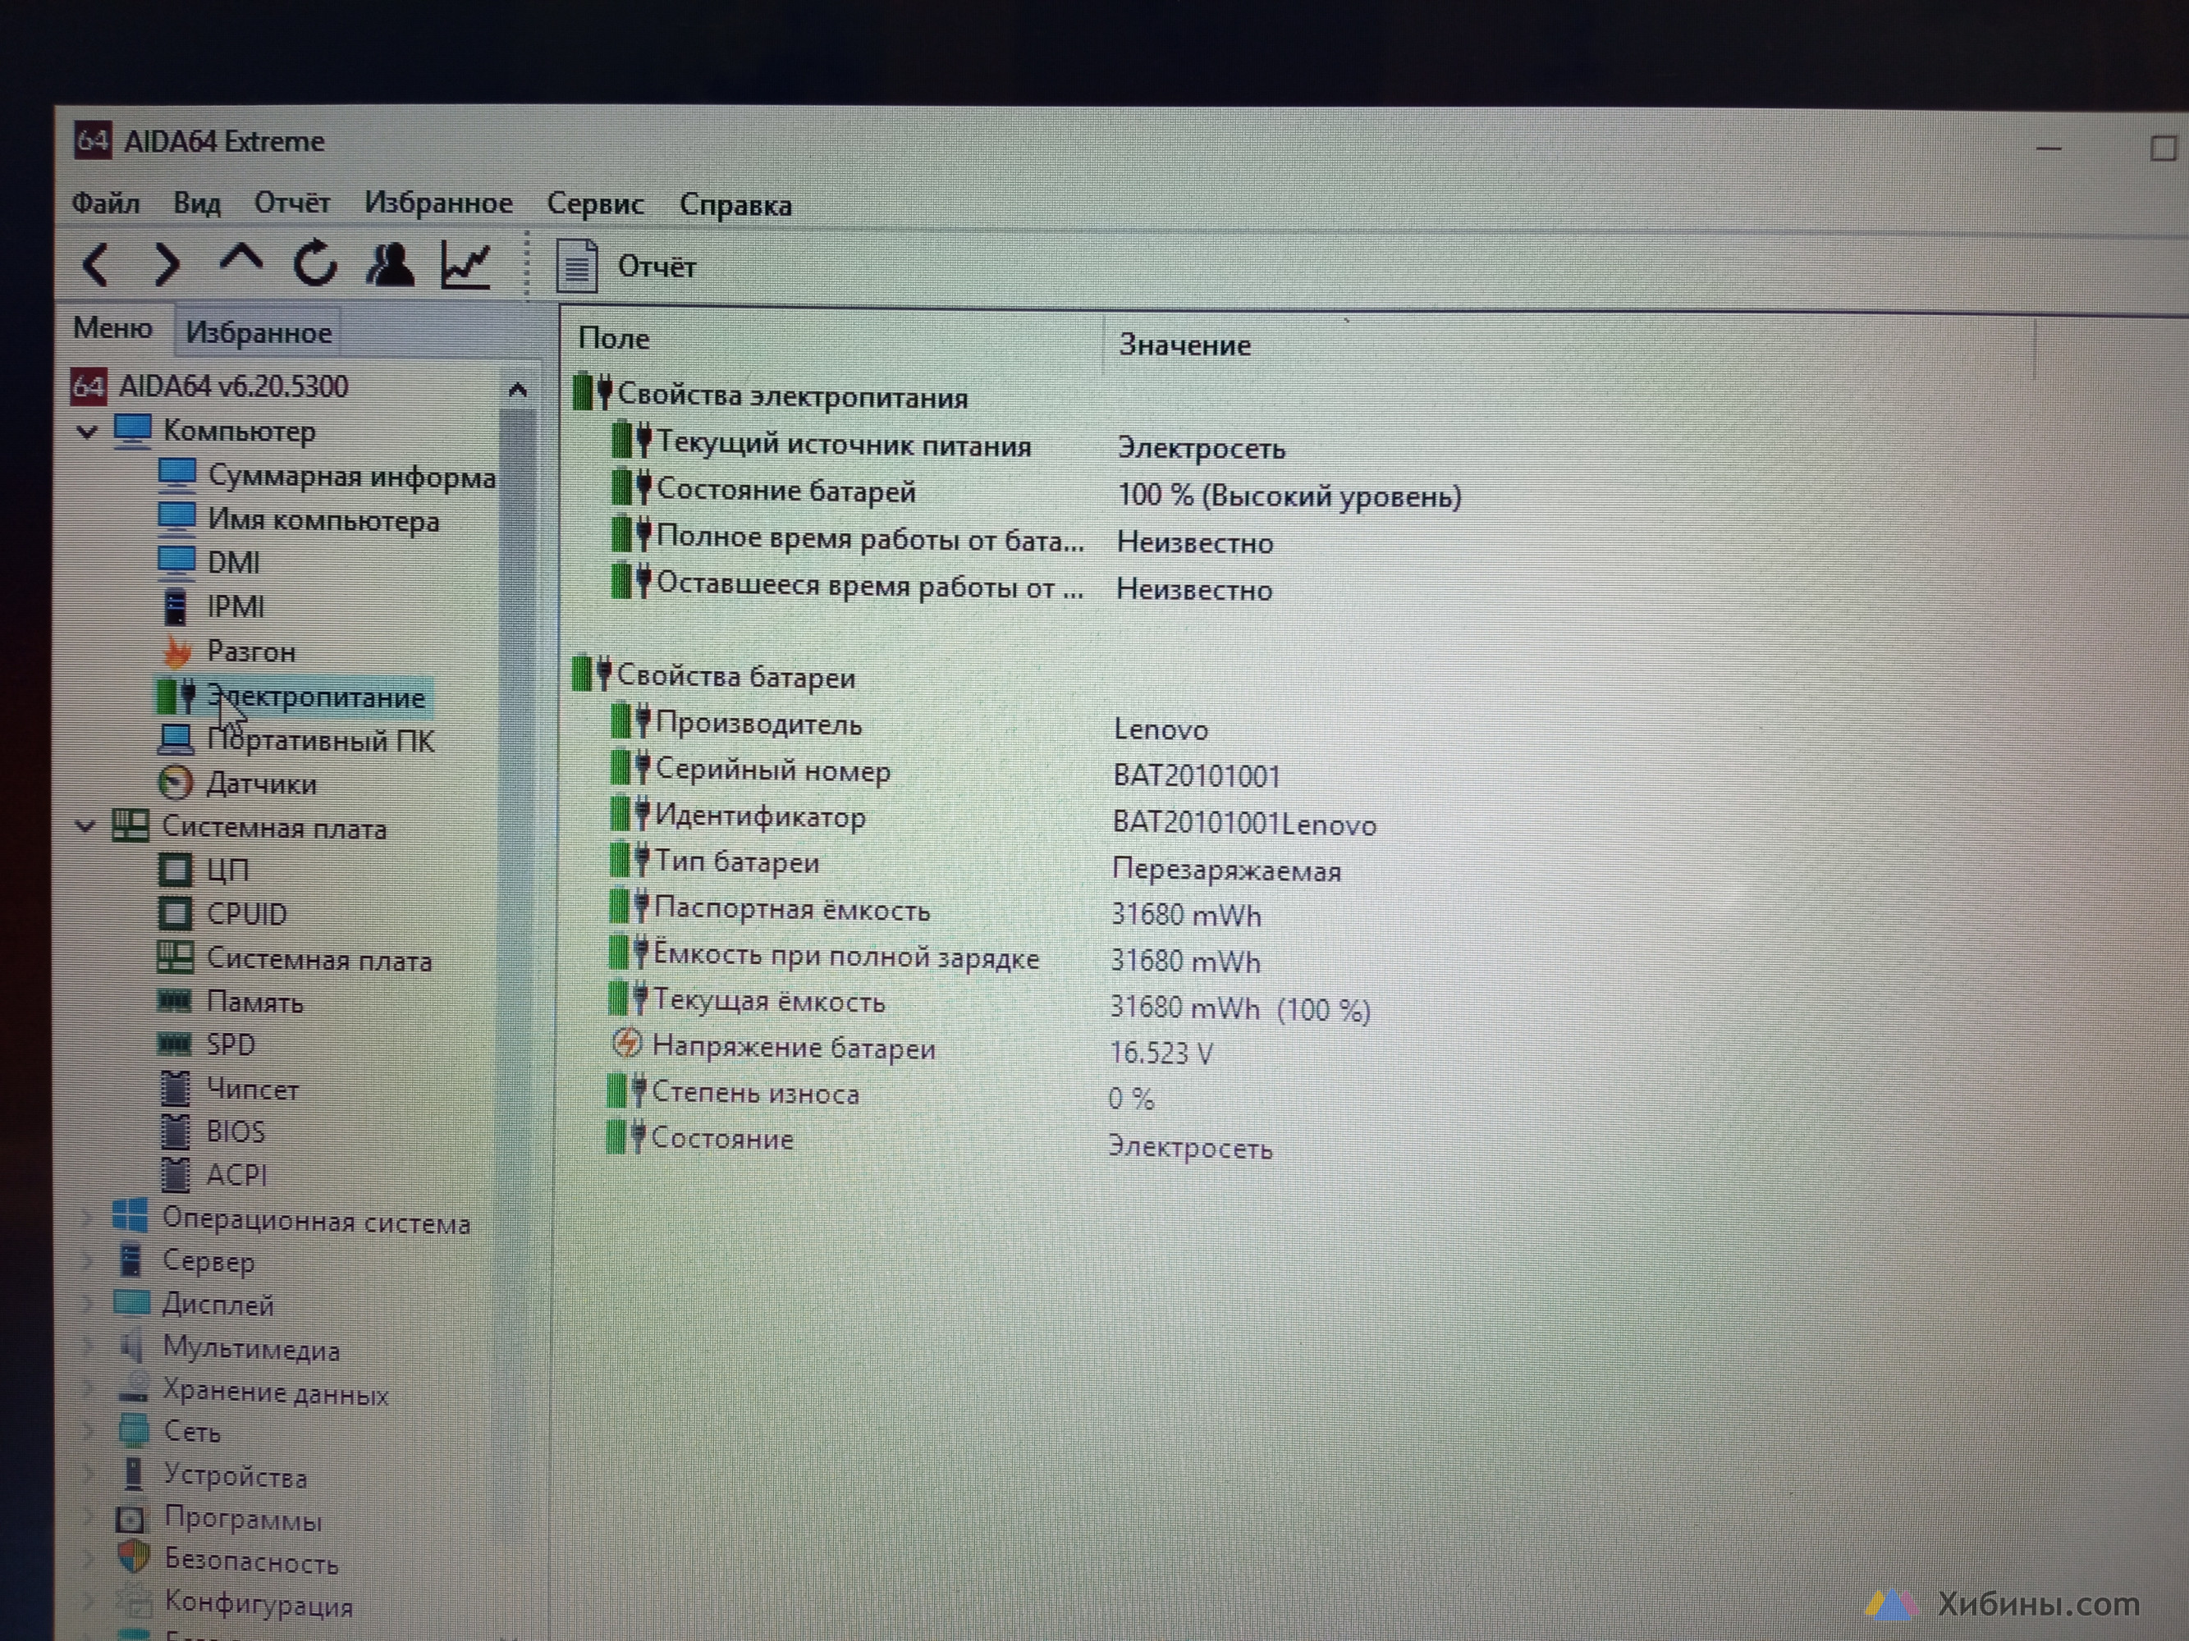
Task: Open the graph chart toolbar icon
Action: [x=466, y=264]
